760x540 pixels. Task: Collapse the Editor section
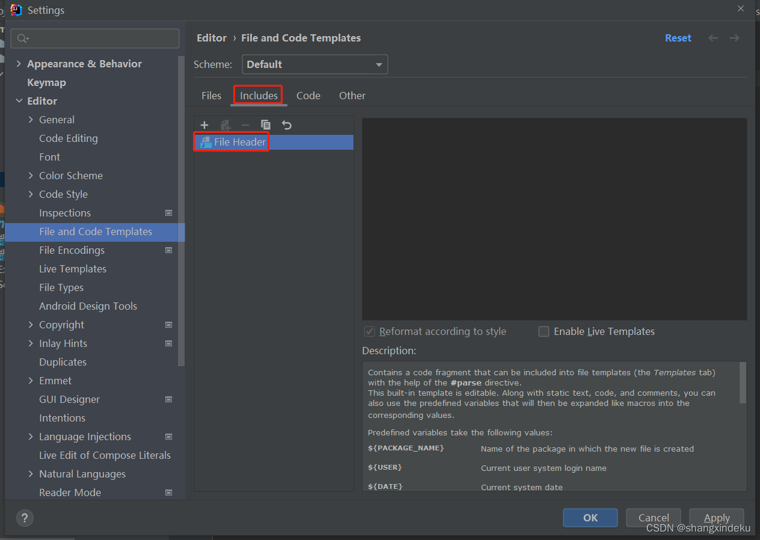pyautogui.click(x=19, y=101)
